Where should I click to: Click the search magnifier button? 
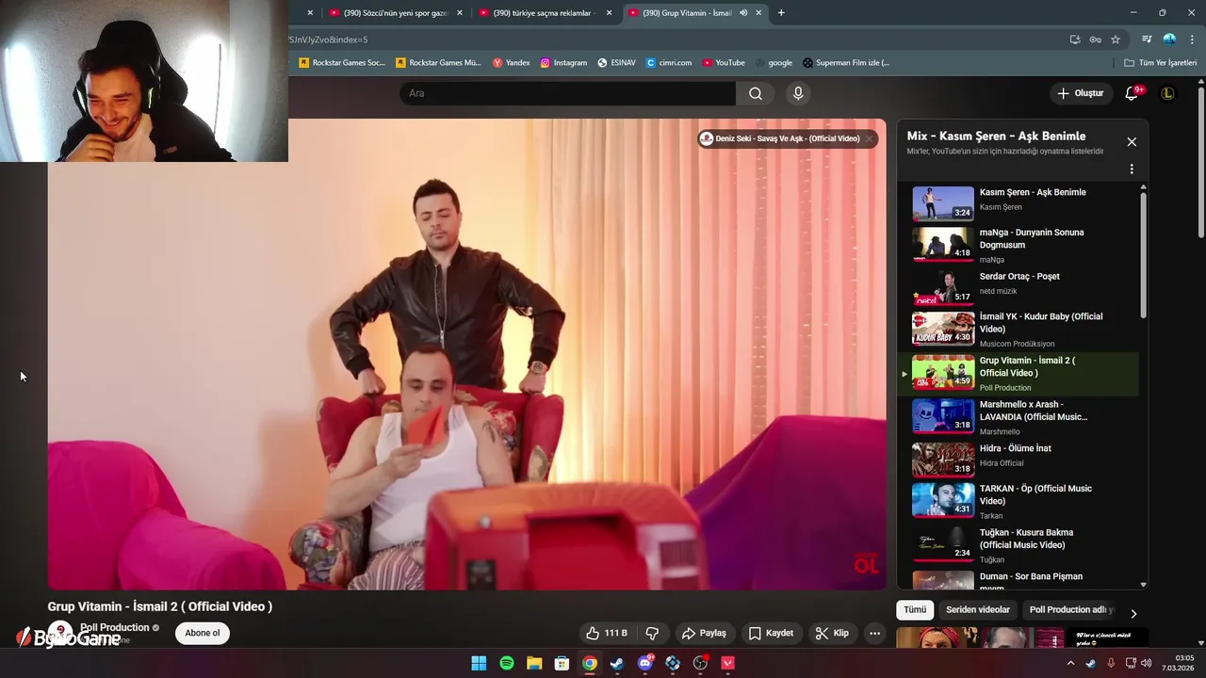[756, 93]
